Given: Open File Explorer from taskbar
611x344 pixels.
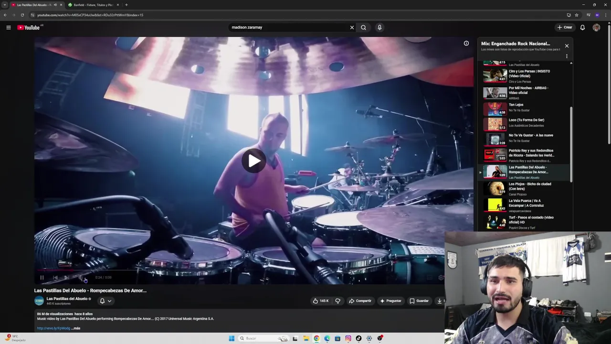Looking at the screenshot, I should (306, 338).
